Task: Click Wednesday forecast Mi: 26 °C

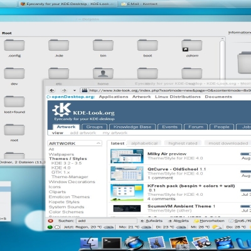Action: tap(206, 227)
